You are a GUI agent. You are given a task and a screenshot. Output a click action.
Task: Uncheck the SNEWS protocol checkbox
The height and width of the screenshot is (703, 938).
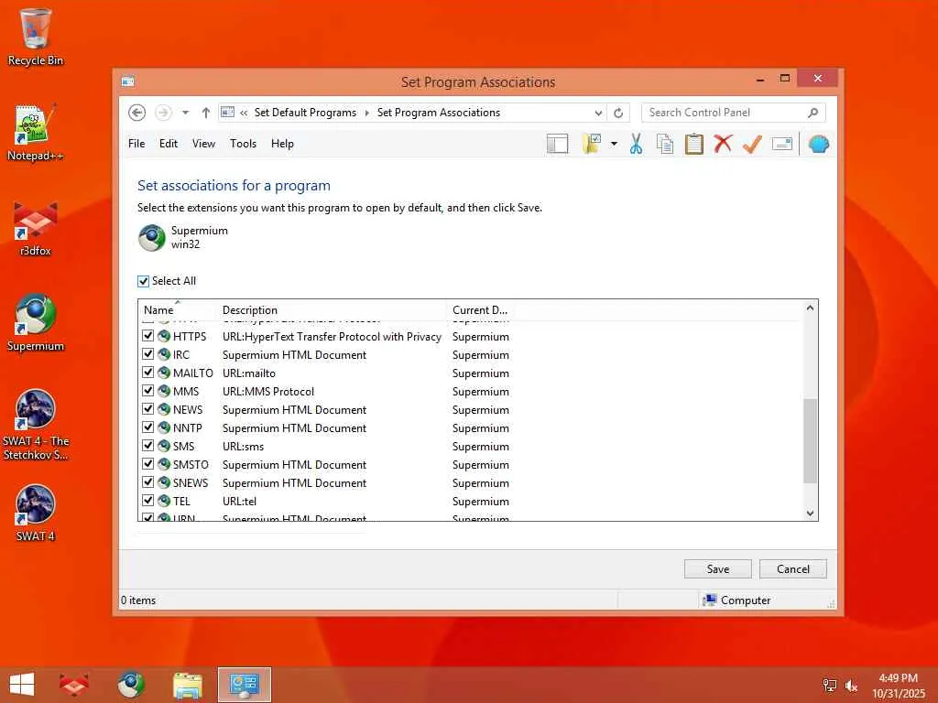147,482
